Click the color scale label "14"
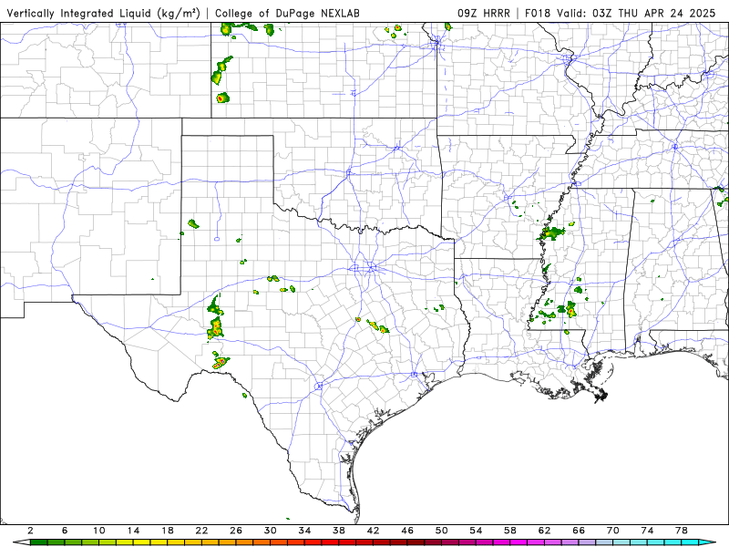 (x=133, y=531)
